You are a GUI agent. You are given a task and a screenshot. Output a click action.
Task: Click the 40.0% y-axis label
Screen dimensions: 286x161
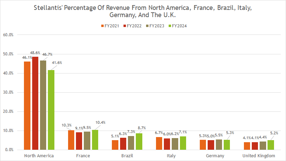pyautogui.click(x=8, y=73)
